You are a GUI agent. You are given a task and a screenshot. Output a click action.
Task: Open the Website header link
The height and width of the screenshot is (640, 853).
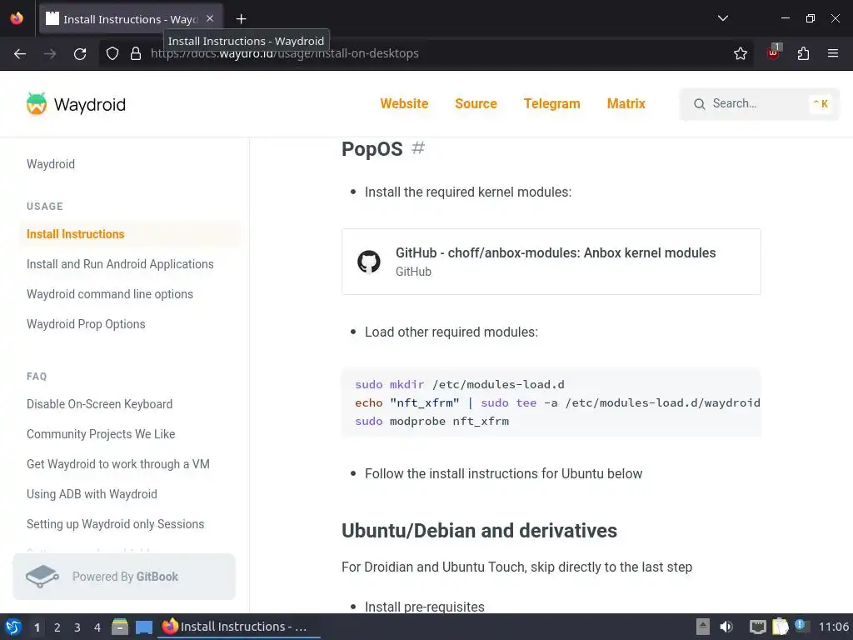tap(404, 103)
